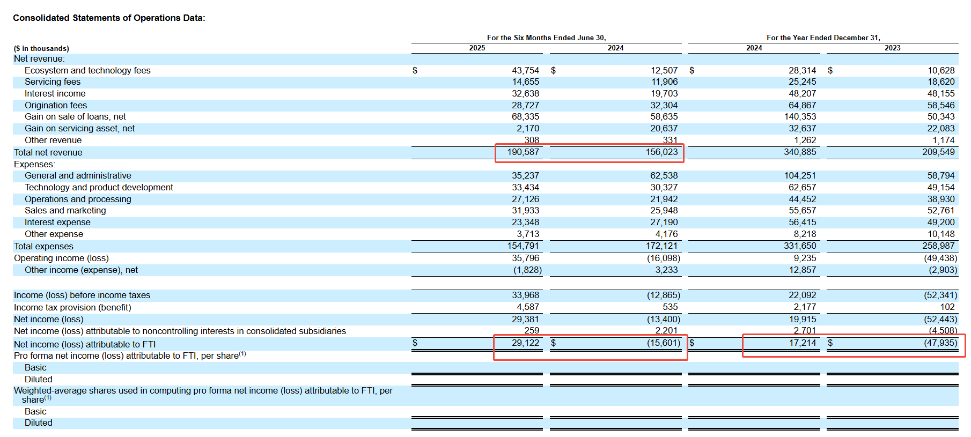Click the "For the Six Months Ended June 30" header
This screenshot has height=437, width=971.
click(x=546, y=38)
